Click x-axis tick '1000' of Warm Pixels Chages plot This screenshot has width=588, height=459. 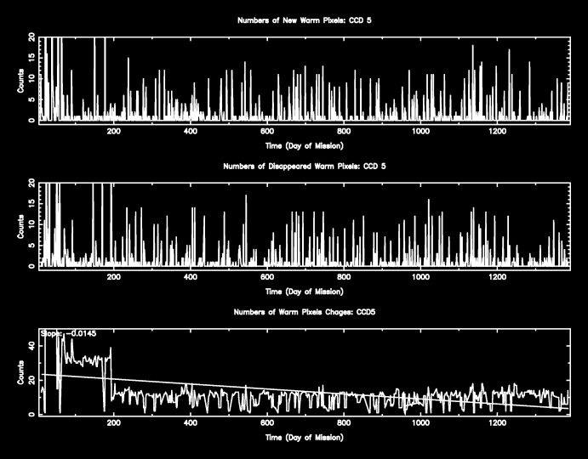420,423
